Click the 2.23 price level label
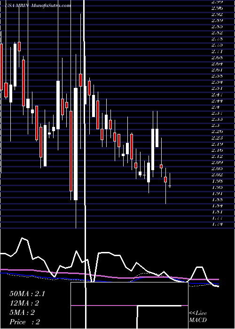 217,138
